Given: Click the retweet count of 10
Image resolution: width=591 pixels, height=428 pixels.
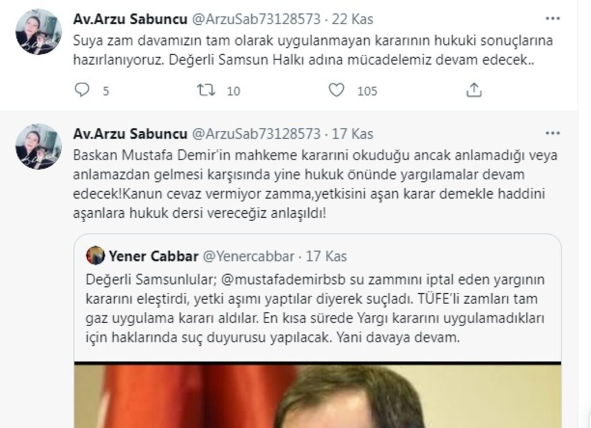Looking at the screenshot, I should 233,91.
